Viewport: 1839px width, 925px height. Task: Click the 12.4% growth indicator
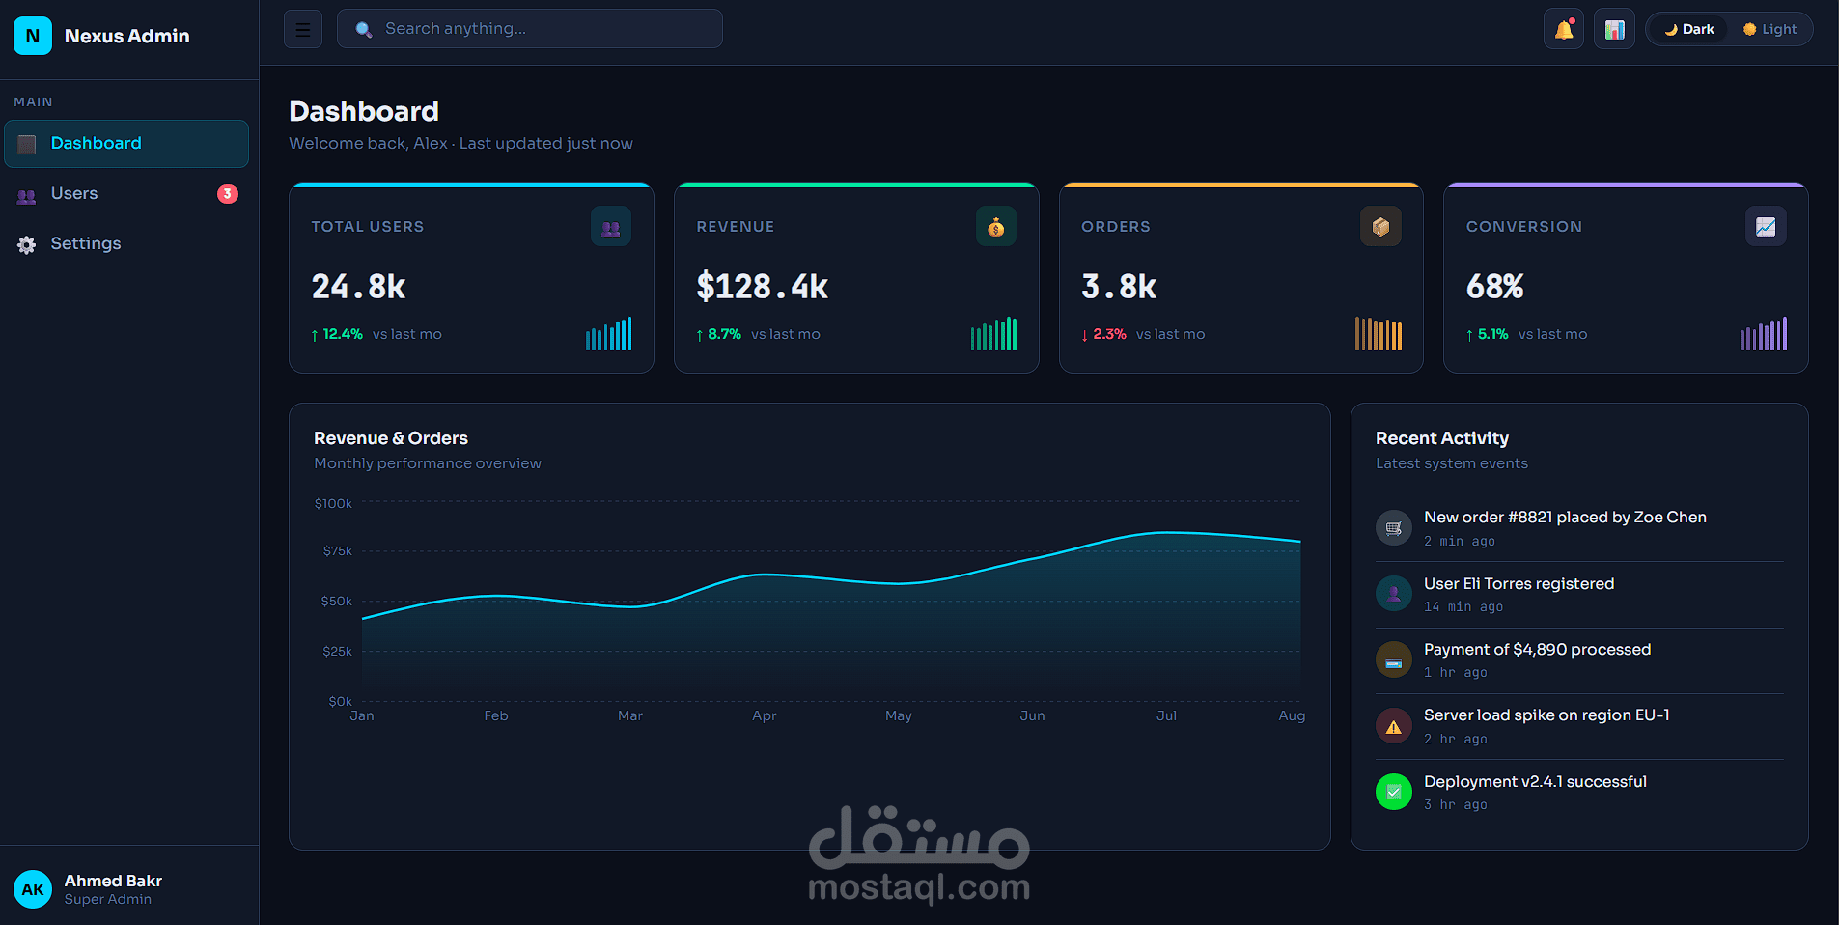[337, 334]
